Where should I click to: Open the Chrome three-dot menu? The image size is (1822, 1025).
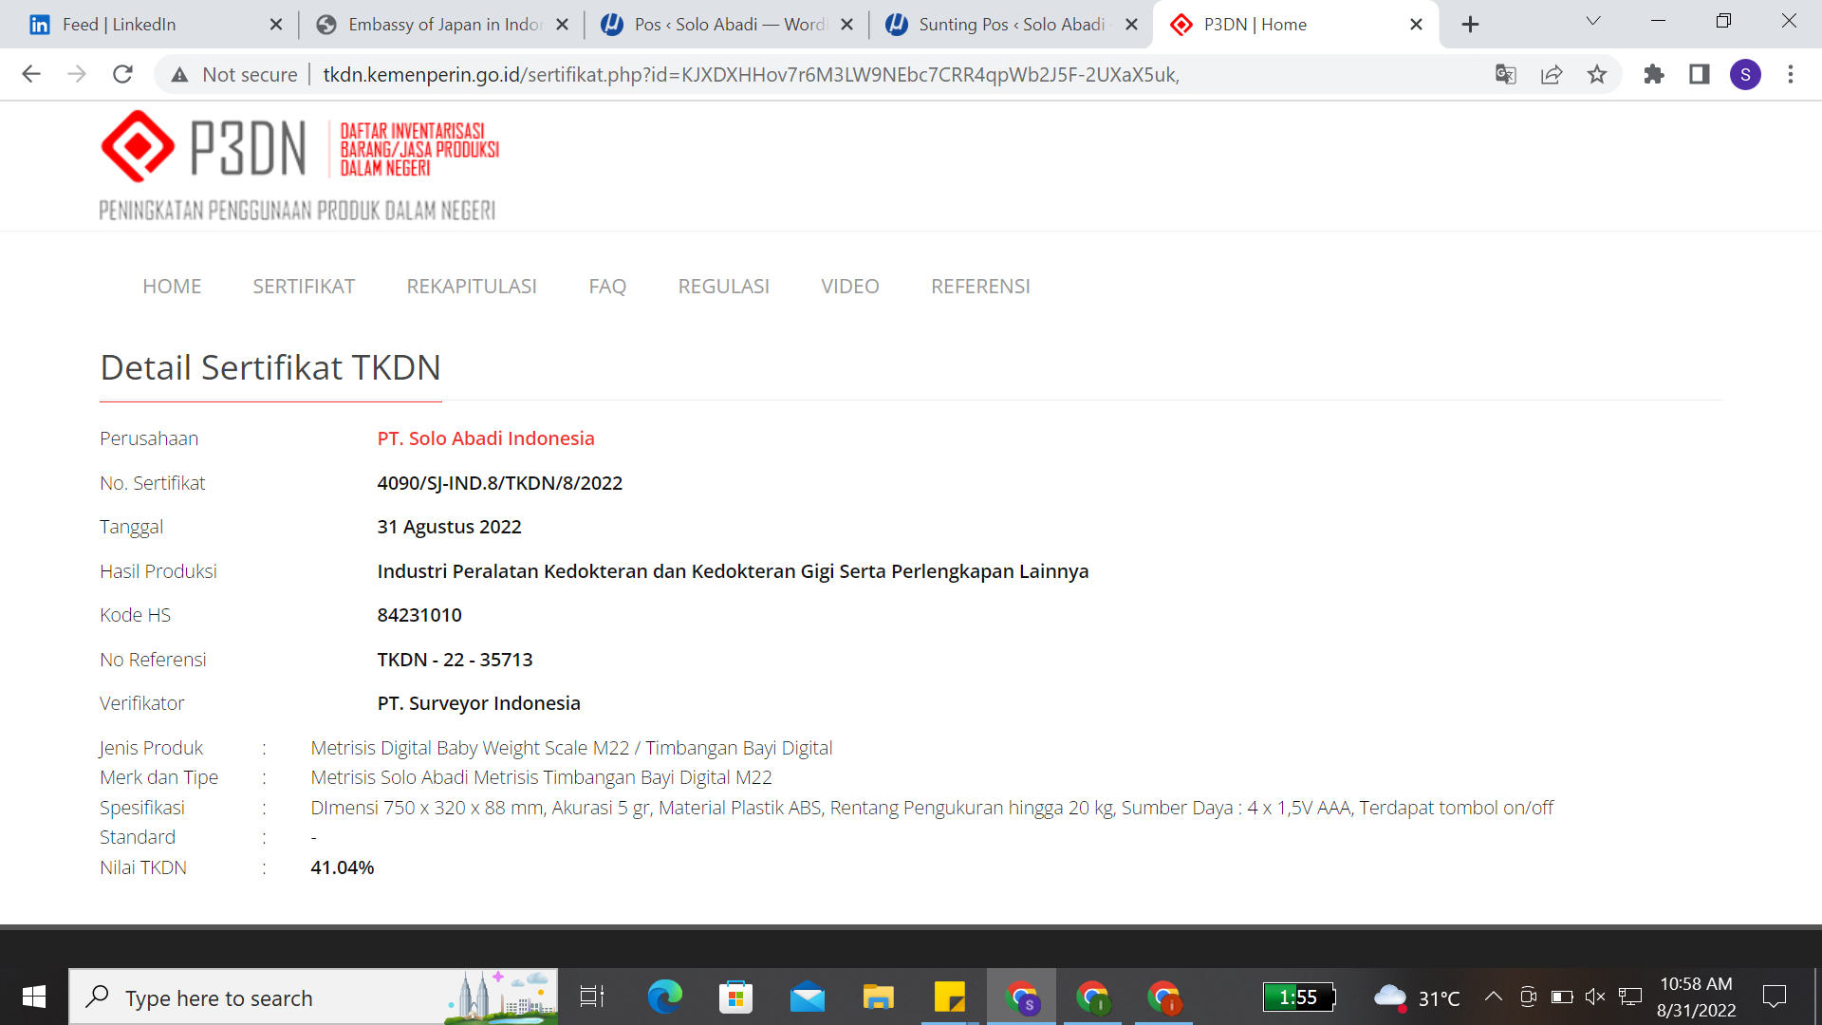coord(1791,74)
